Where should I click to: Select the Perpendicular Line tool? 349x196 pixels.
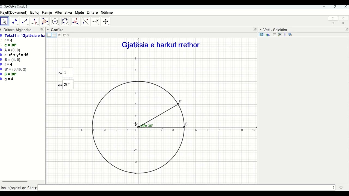coord(35,21)
